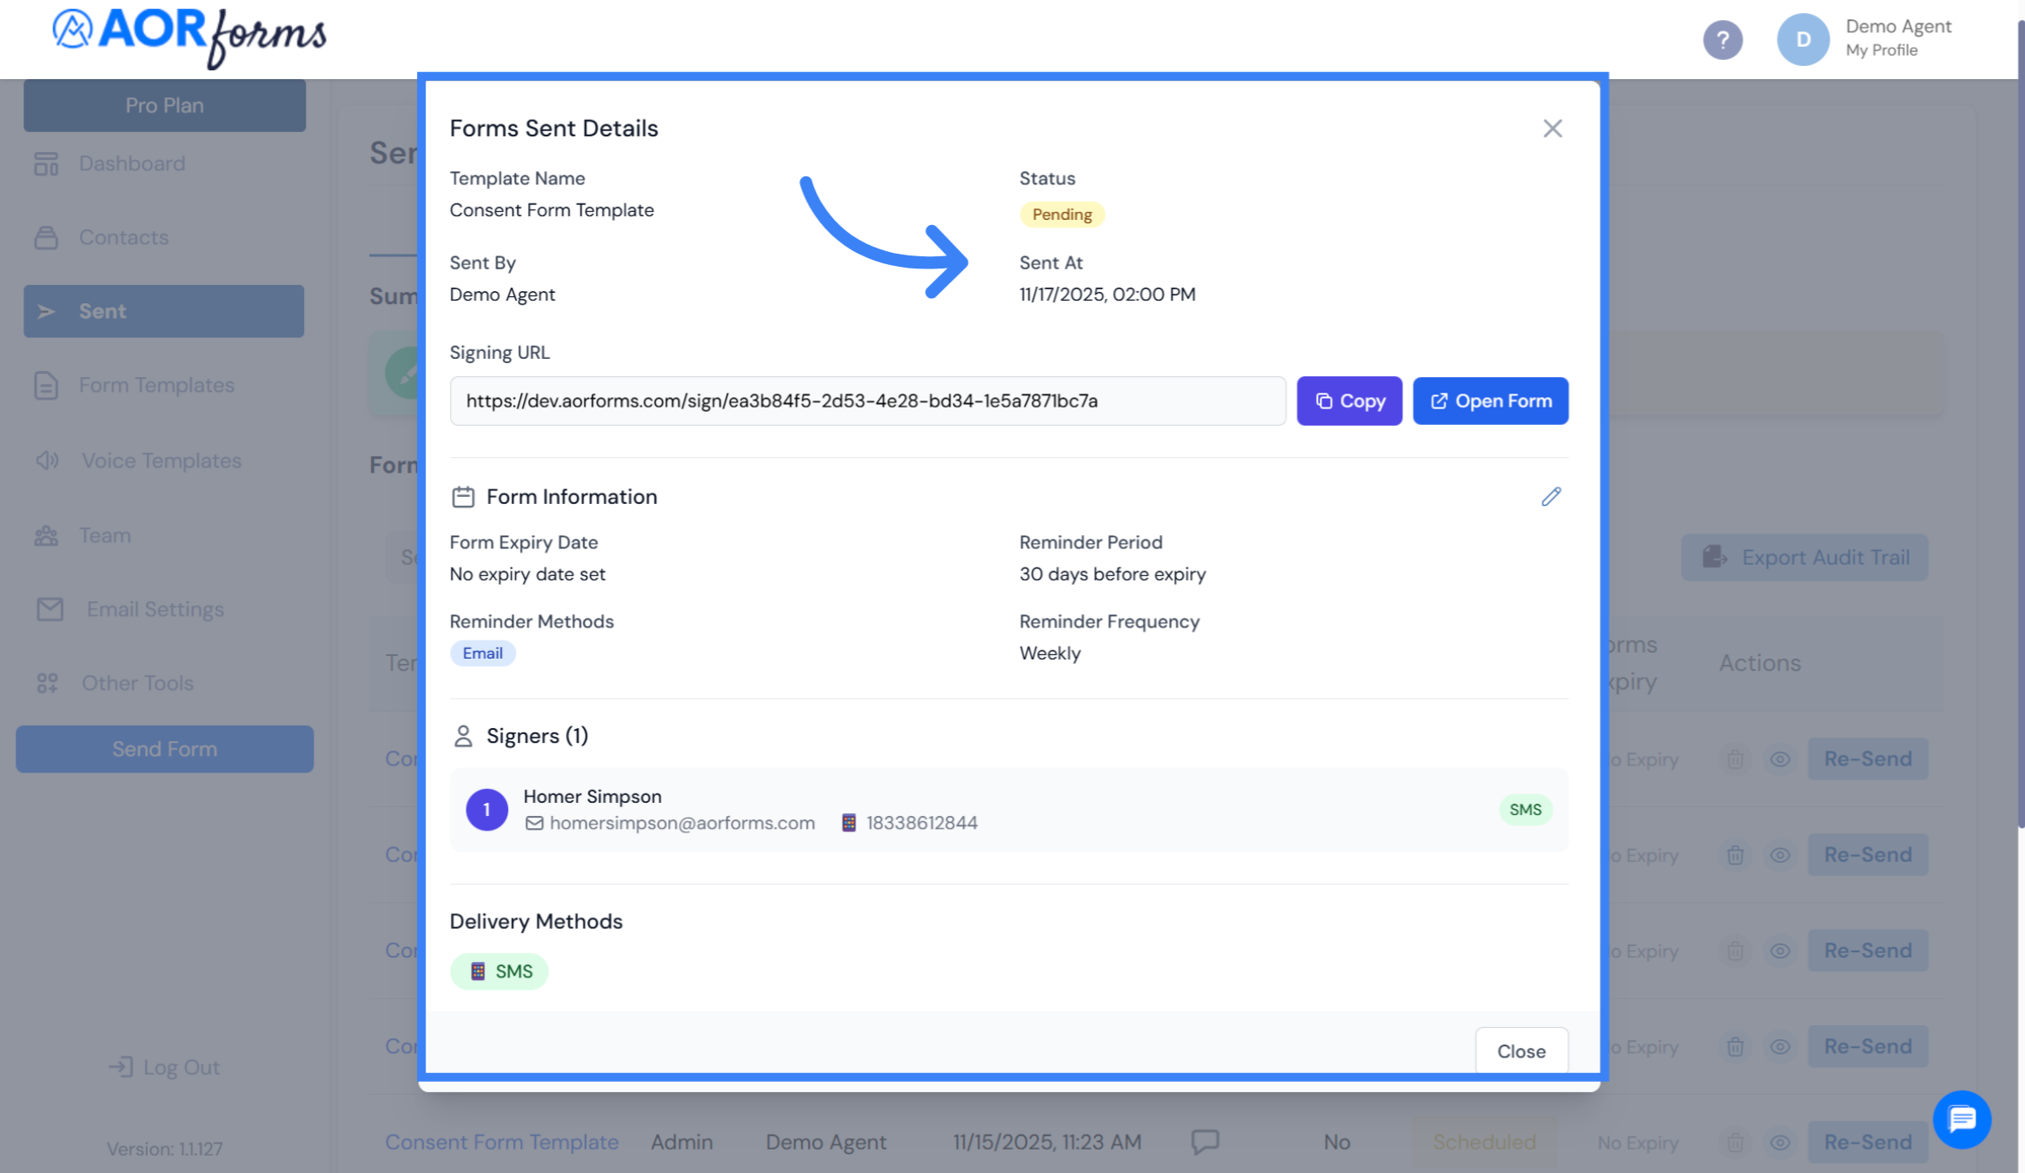Screen dimensions: 2025x1173
Task: Open the chat support widget
Action: coord(1962,1119)
